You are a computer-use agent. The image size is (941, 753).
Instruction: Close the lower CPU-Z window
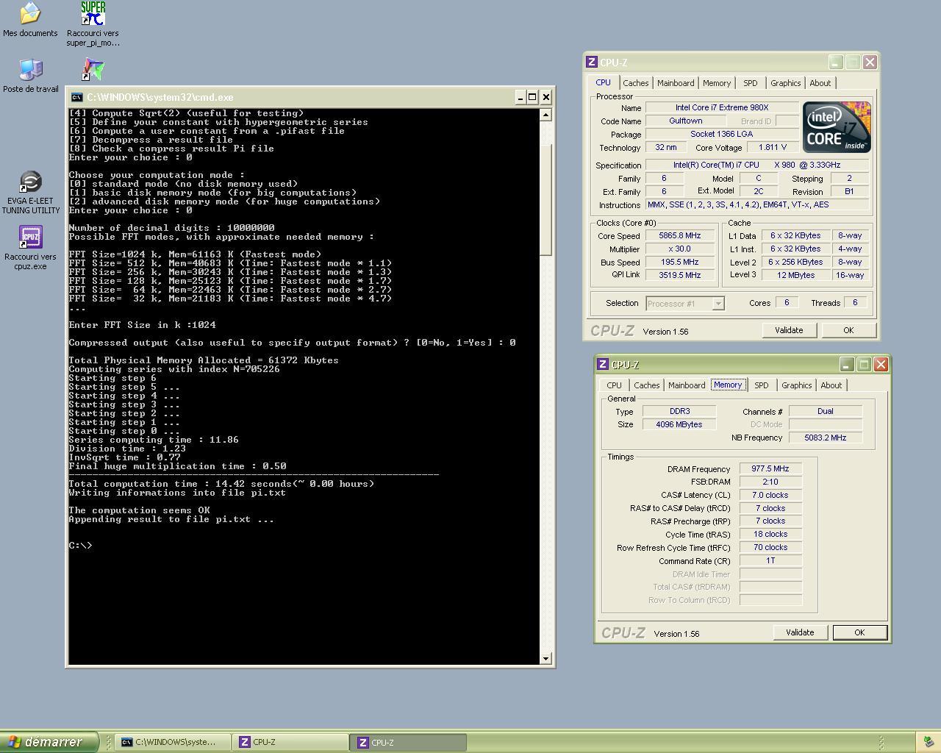[881, 365]
